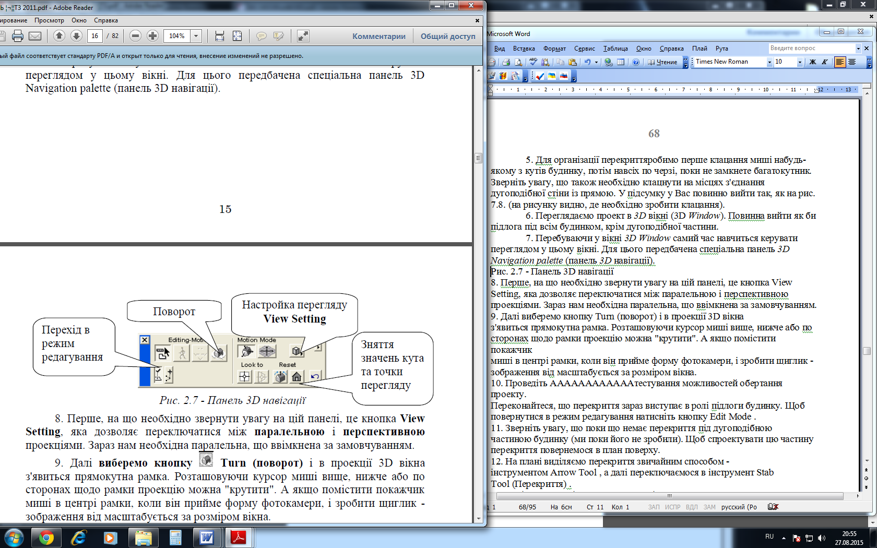Screen dimensions: 877x548
Task: Open Таблица menu in Word
Action: [615, 48]
